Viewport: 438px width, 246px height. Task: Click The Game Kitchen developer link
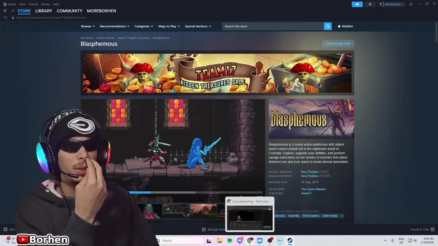(x=313, y=189)
